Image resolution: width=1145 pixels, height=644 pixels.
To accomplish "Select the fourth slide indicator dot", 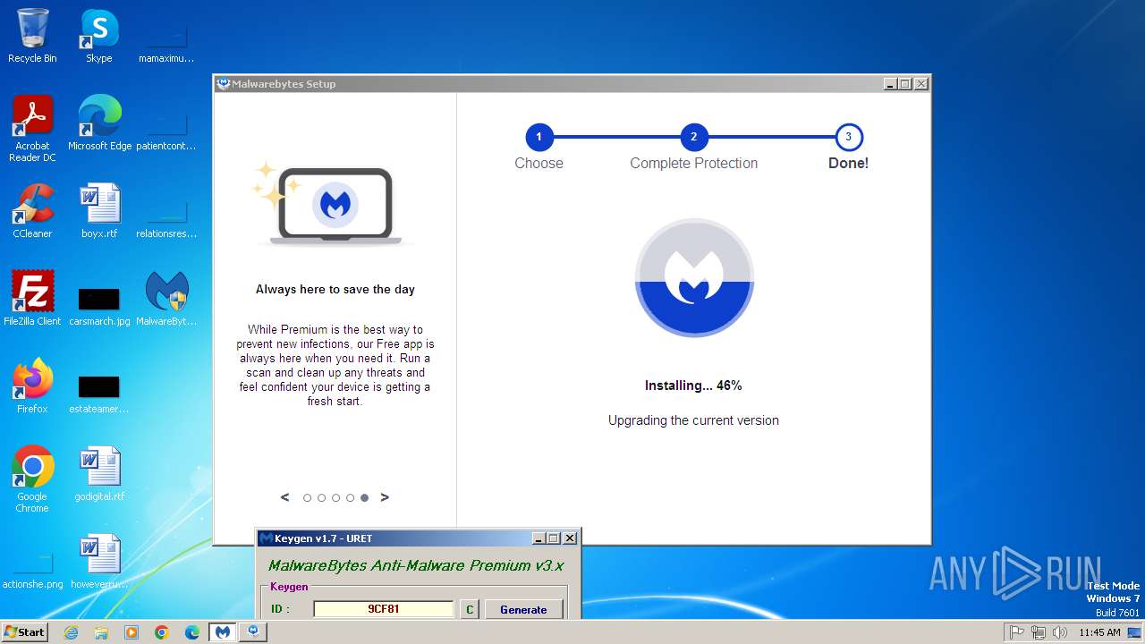I will [350, 497].
